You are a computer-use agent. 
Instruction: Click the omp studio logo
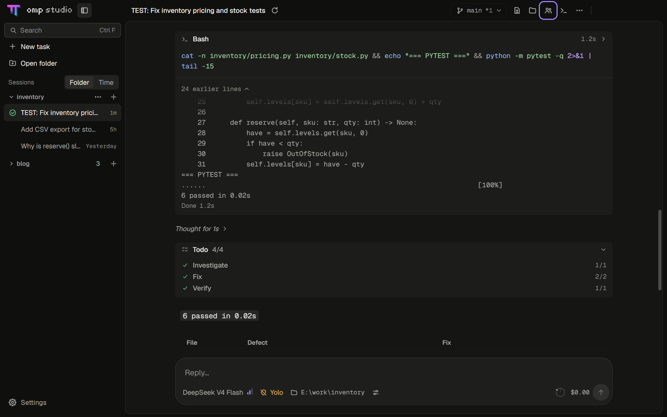(40, 10)
